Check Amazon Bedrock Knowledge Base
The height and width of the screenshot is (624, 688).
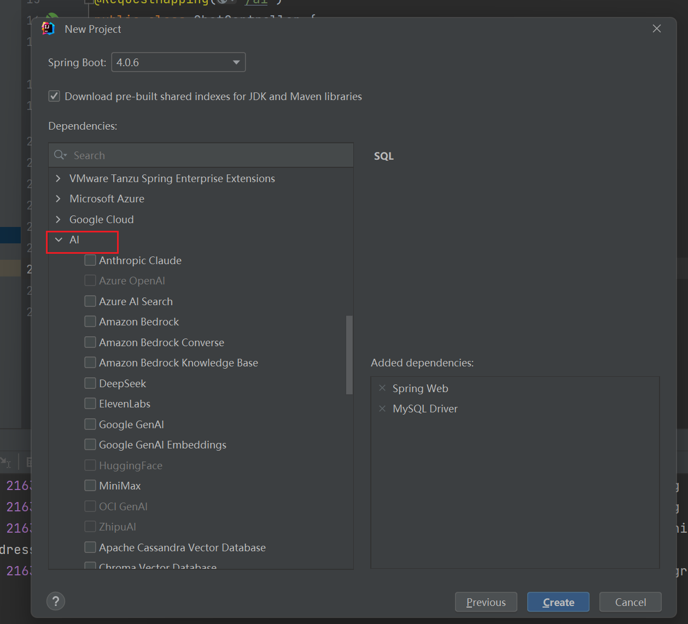pos(90,363)
